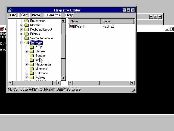This screenshot has width=174, height=131.
Task: Select the SessionInformation folder icon
Action: tap(26, 38)
